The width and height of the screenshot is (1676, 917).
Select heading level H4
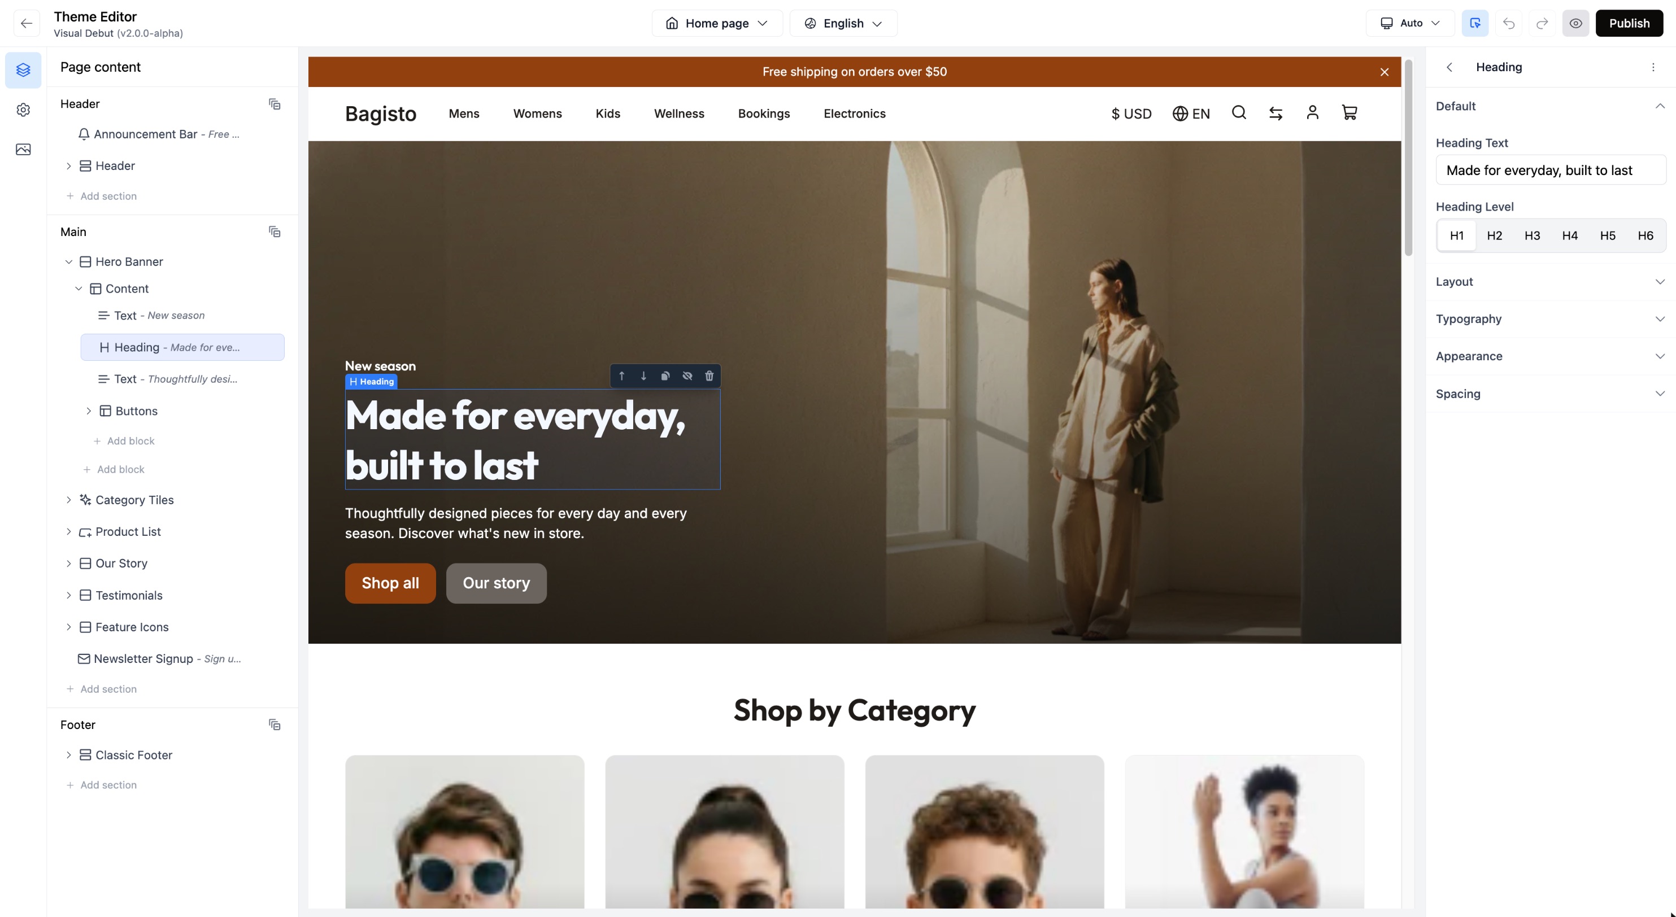1570,235
